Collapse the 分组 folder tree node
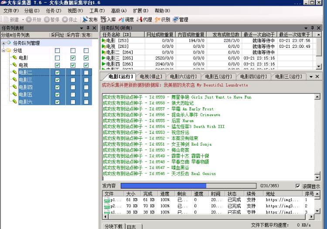This screenshot has width=327, height=229. (x=3, y=50)
